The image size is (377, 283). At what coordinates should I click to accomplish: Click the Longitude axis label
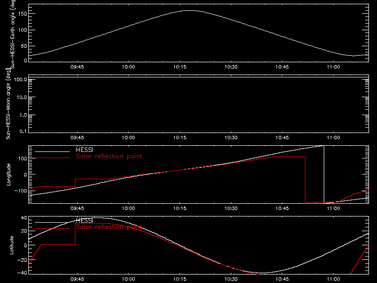(x=8, y=174)
